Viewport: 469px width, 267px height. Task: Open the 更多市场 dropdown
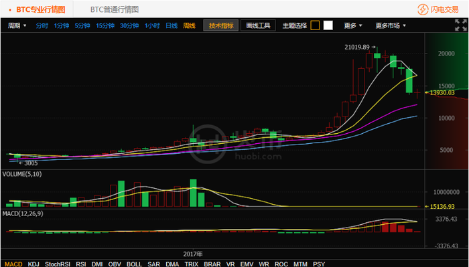[391, 25]
